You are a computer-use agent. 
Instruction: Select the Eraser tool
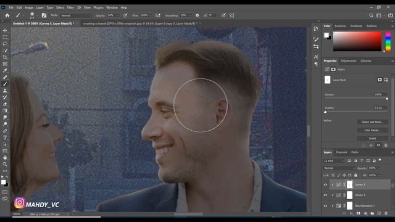pos(5,104)
